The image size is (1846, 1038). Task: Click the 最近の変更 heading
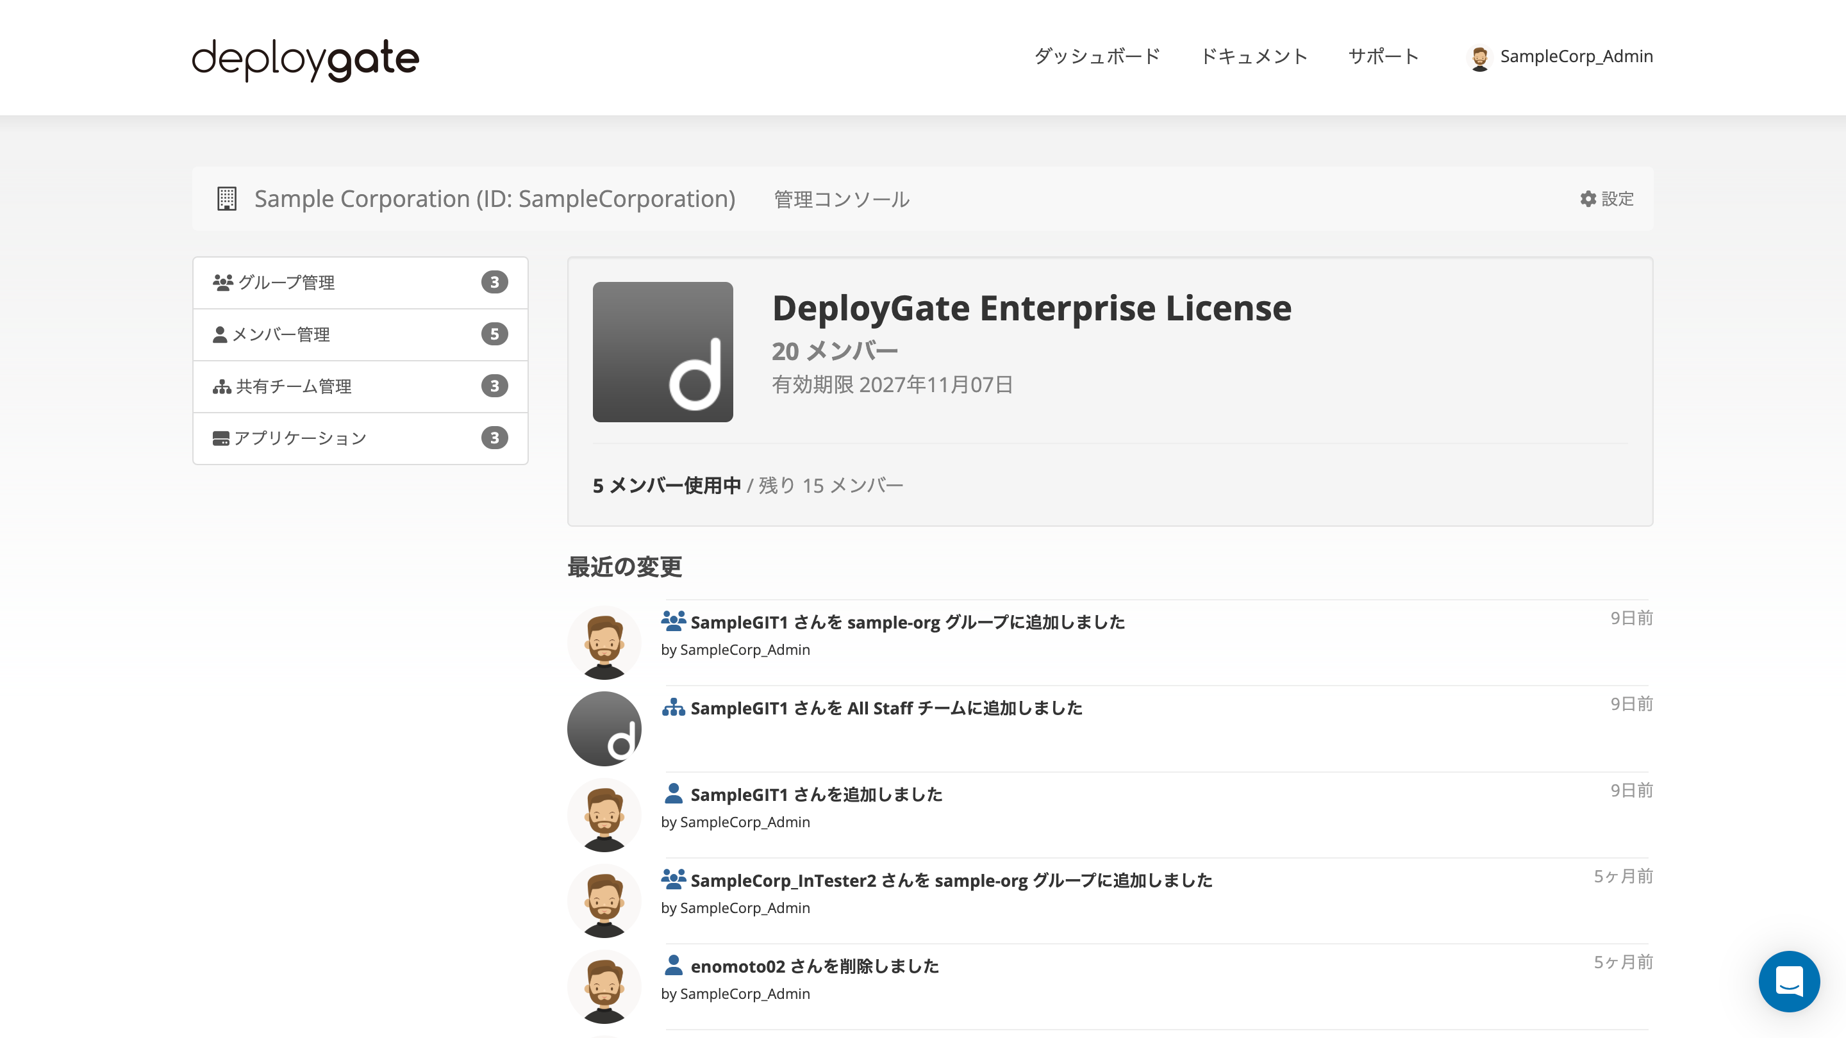[624, 566]
